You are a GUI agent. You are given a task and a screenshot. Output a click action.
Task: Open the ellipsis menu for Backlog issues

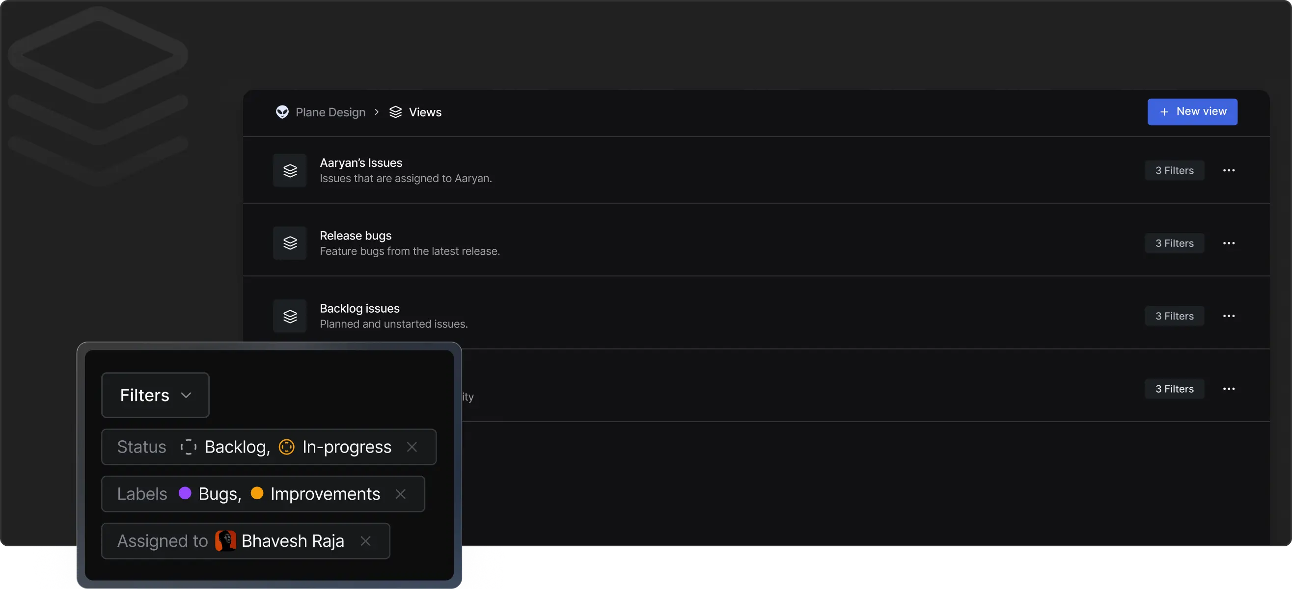tap(1228, 316)
